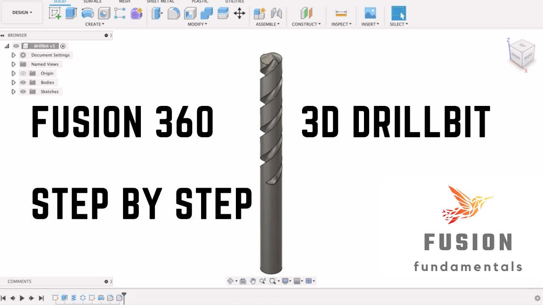The height and width of the screenshot is (305, 543).
Task: Open the INSPECT dropdown menu
Action: (x=341, y=24)
